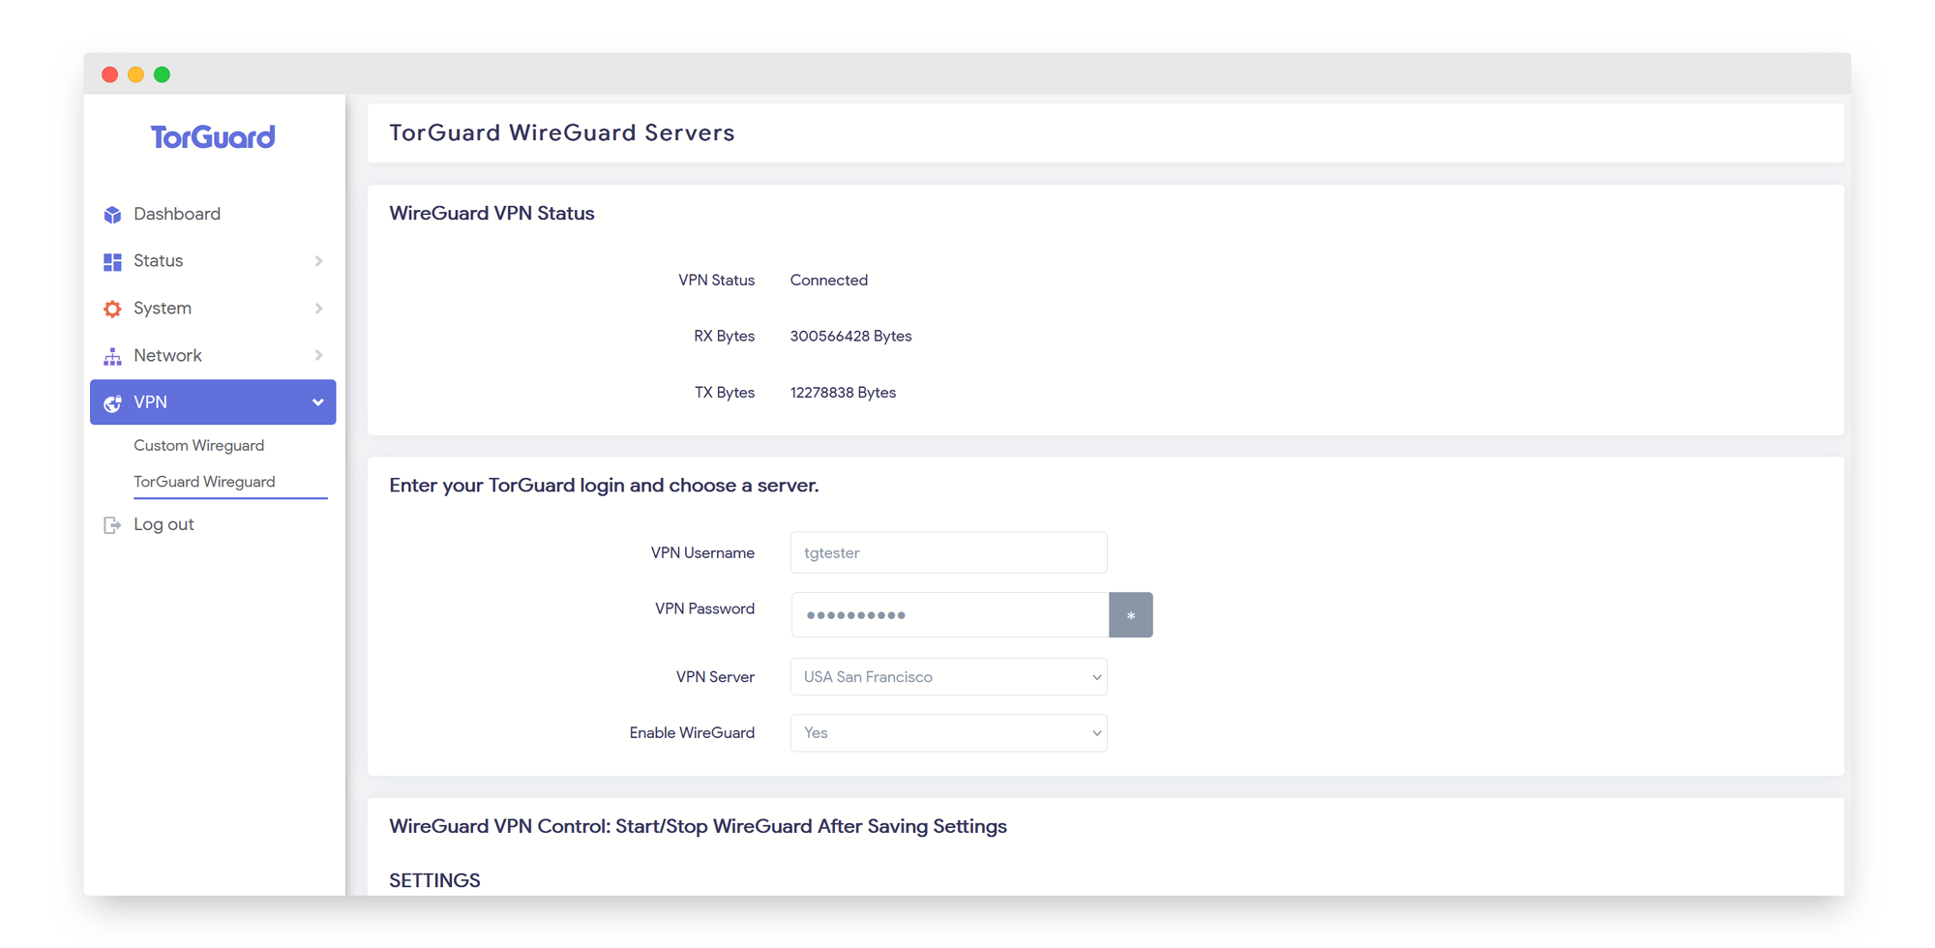
Task: Click the TorGuard logo
Action: click(x=213, y=137)
